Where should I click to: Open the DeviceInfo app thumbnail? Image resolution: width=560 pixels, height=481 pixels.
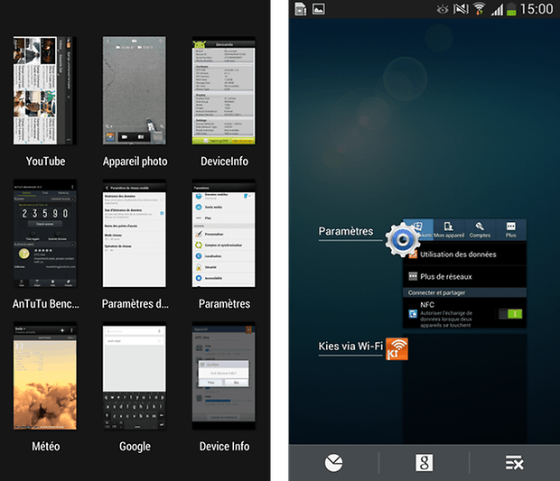224,90
